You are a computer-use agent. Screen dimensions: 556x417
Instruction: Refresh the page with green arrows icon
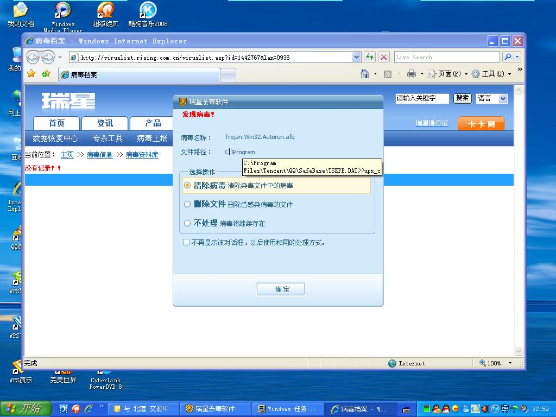370,57
